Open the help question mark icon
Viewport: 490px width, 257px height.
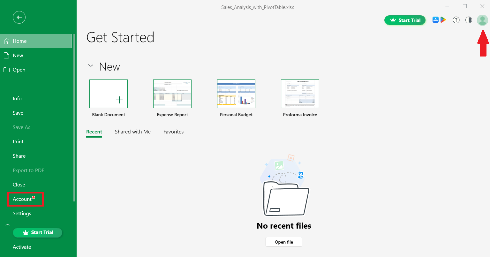click(x=456, y=20)
